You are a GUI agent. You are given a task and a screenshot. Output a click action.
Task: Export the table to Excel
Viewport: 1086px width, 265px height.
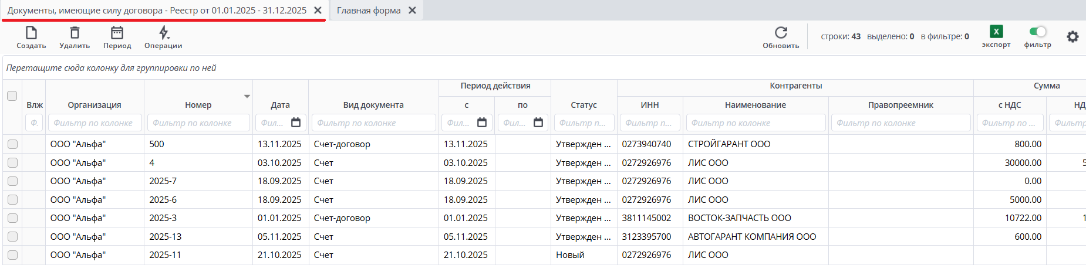pyautogui.click(x=996, y=32)
